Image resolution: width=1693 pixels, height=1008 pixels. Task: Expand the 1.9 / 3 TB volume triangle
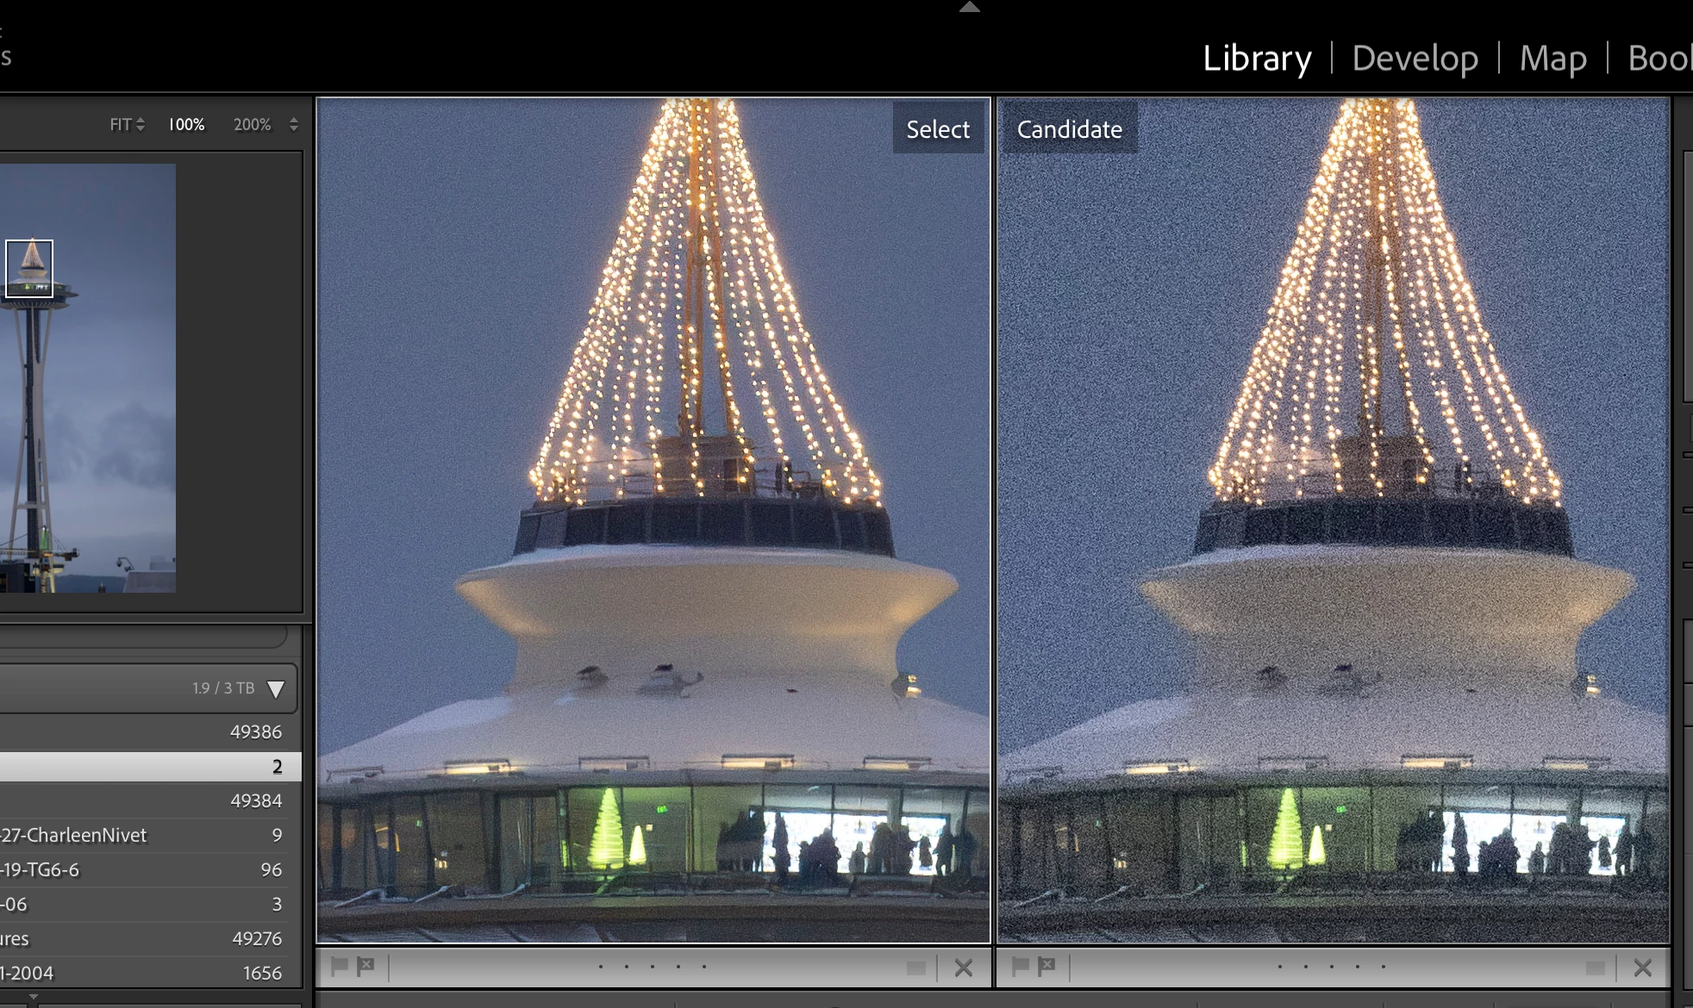pos(276,689)
